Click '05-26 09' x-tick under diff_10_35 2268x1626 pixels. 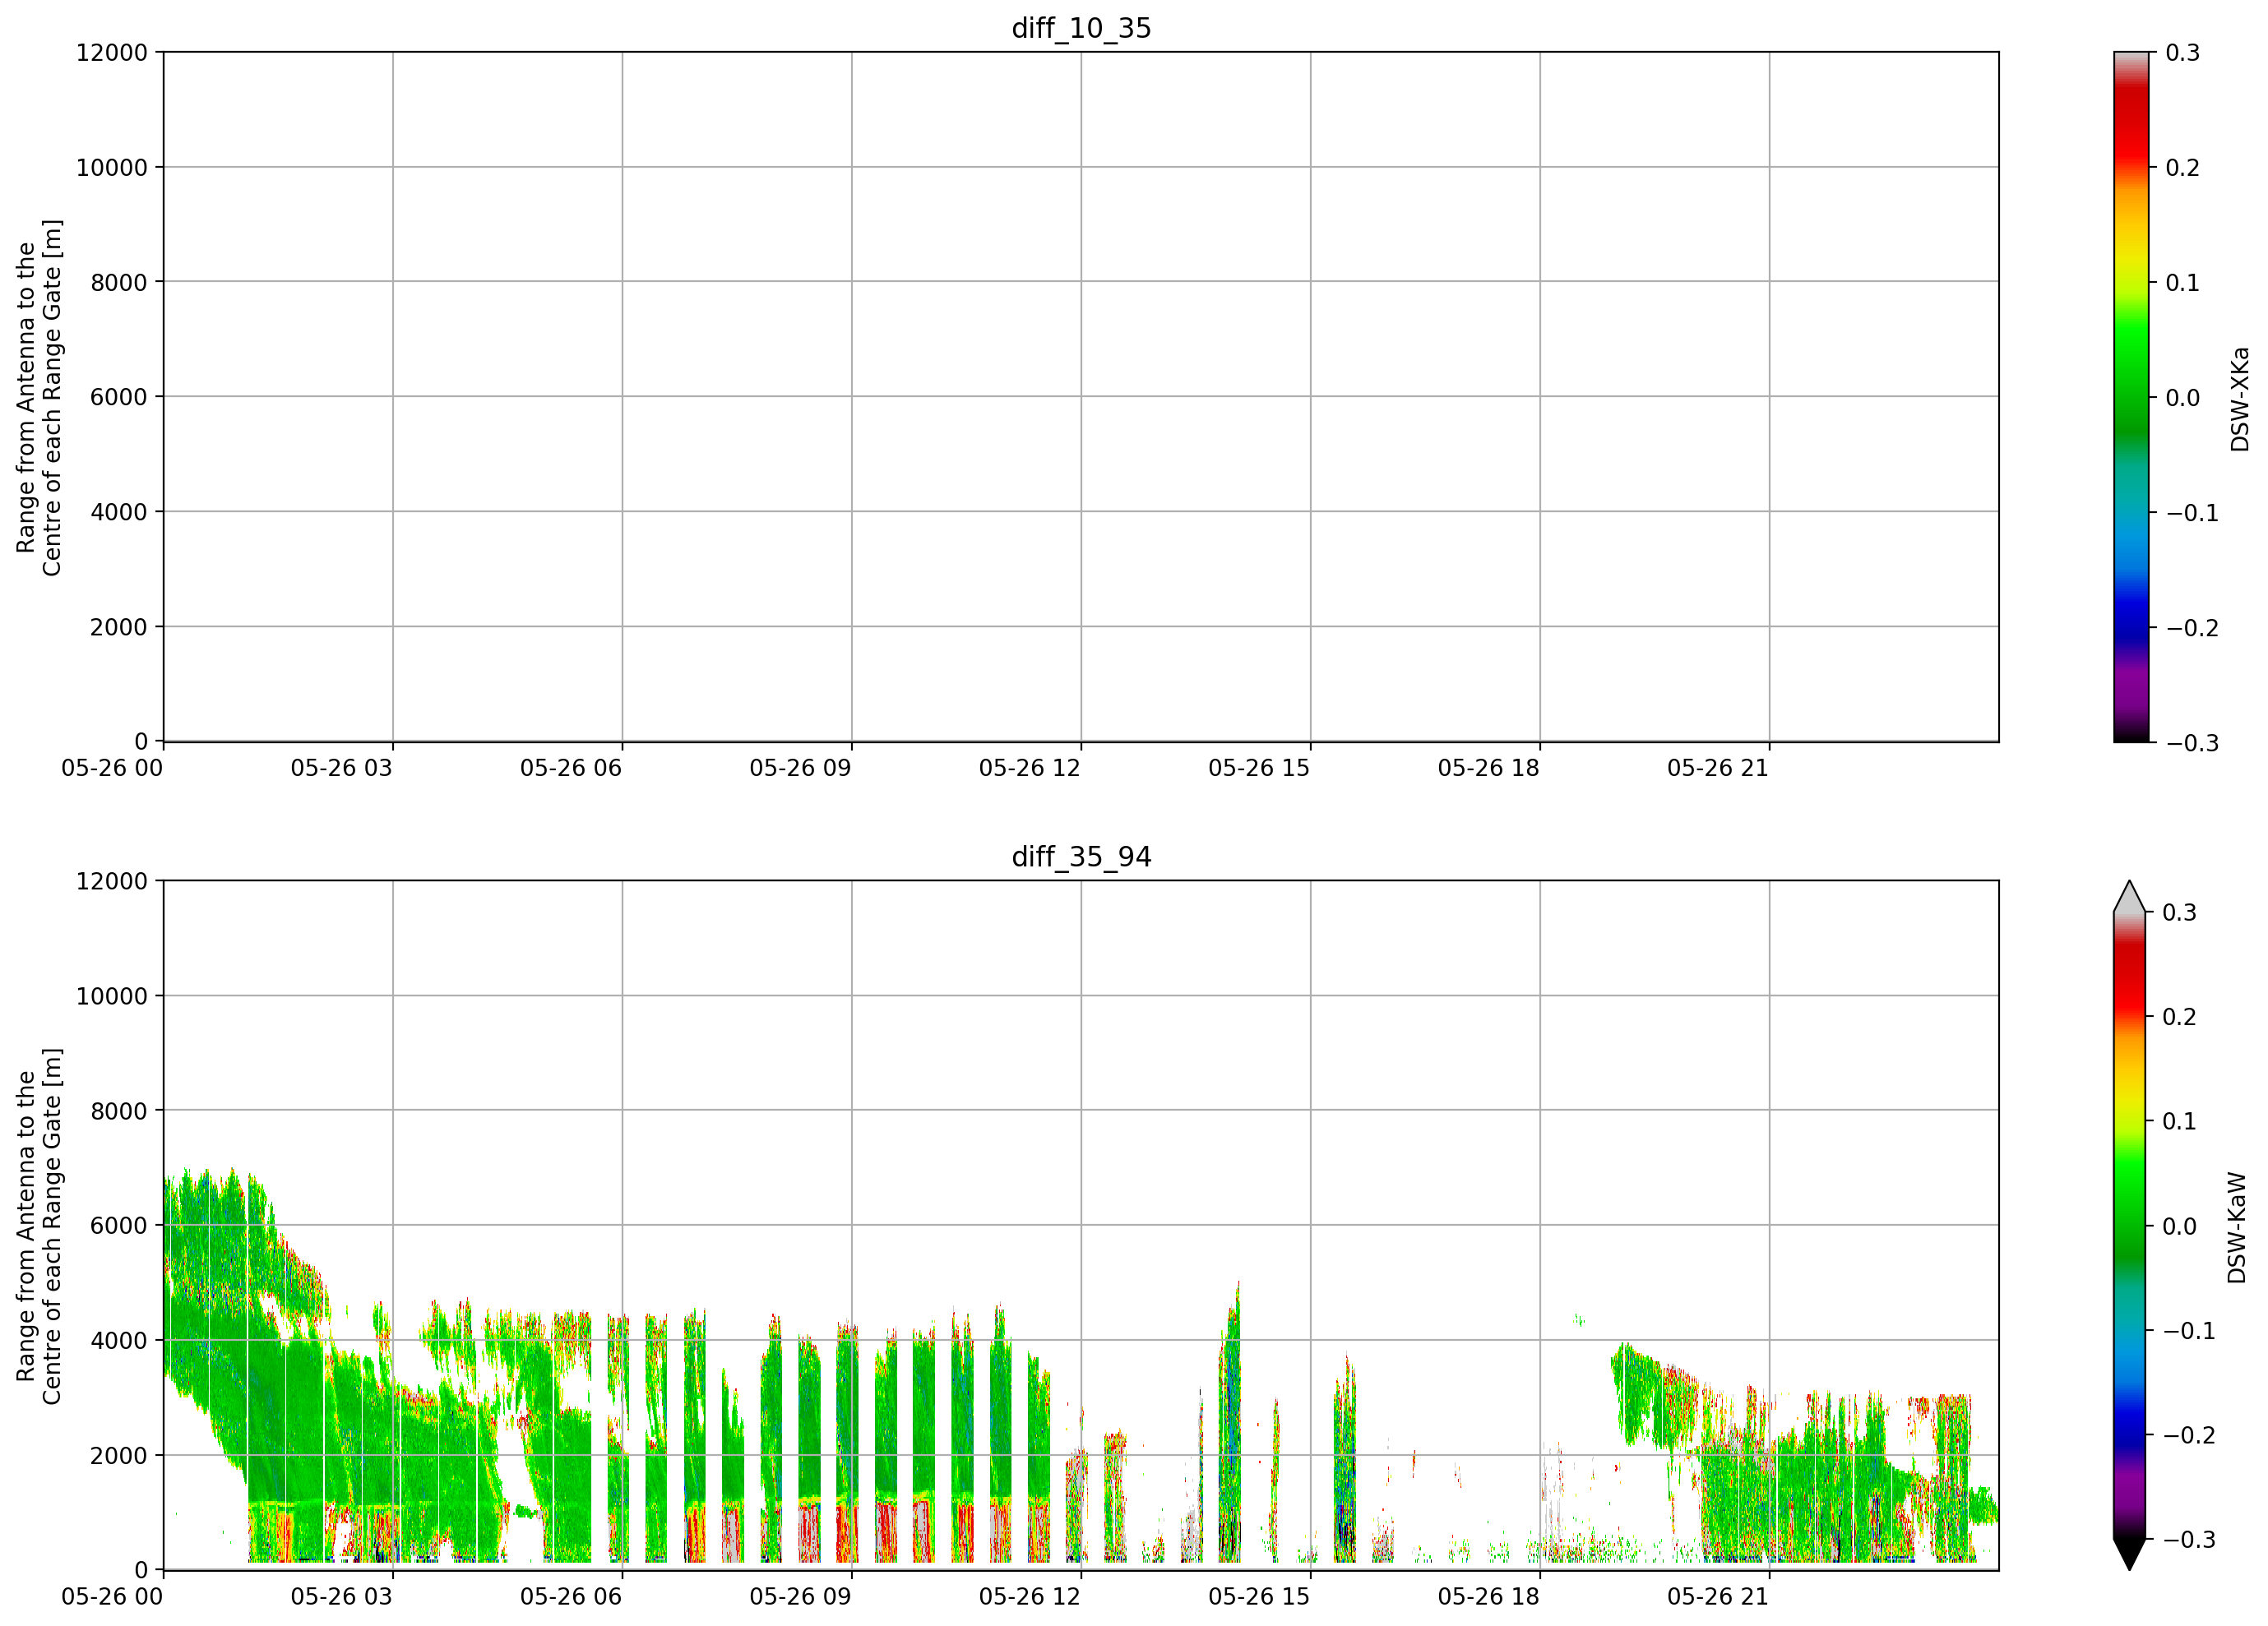click(x=800, y=768)
